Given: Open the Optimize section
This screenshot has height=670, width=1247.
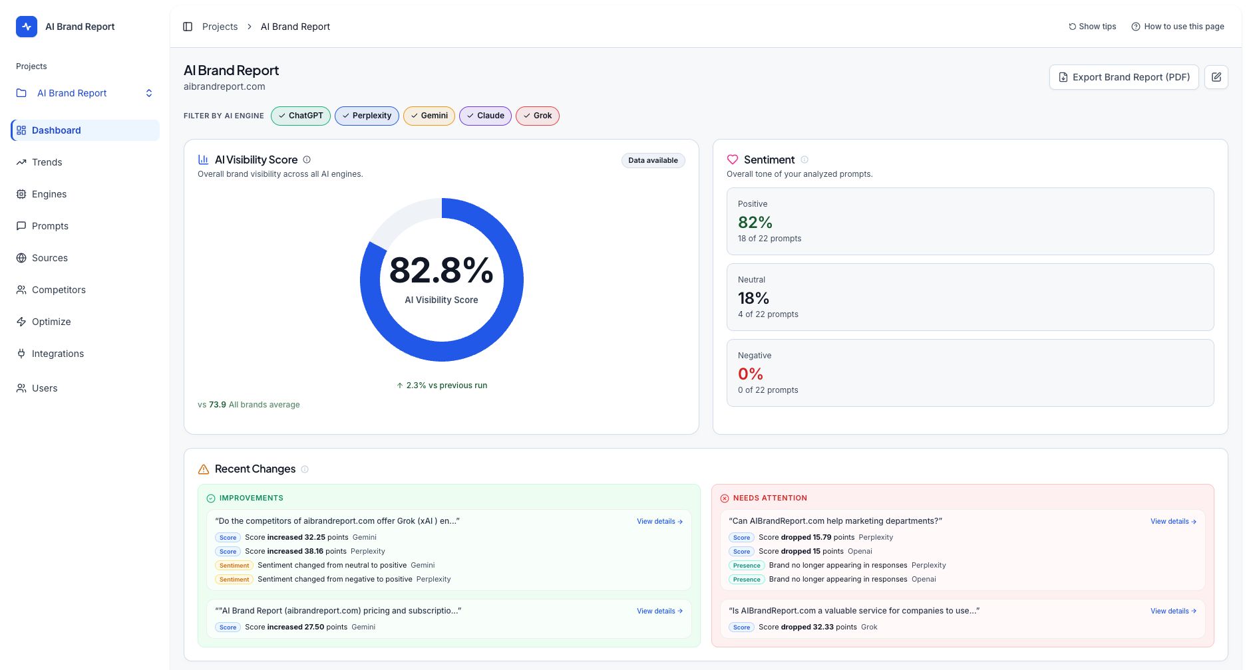Looking at the screenshot, I should tap(85, 322).
